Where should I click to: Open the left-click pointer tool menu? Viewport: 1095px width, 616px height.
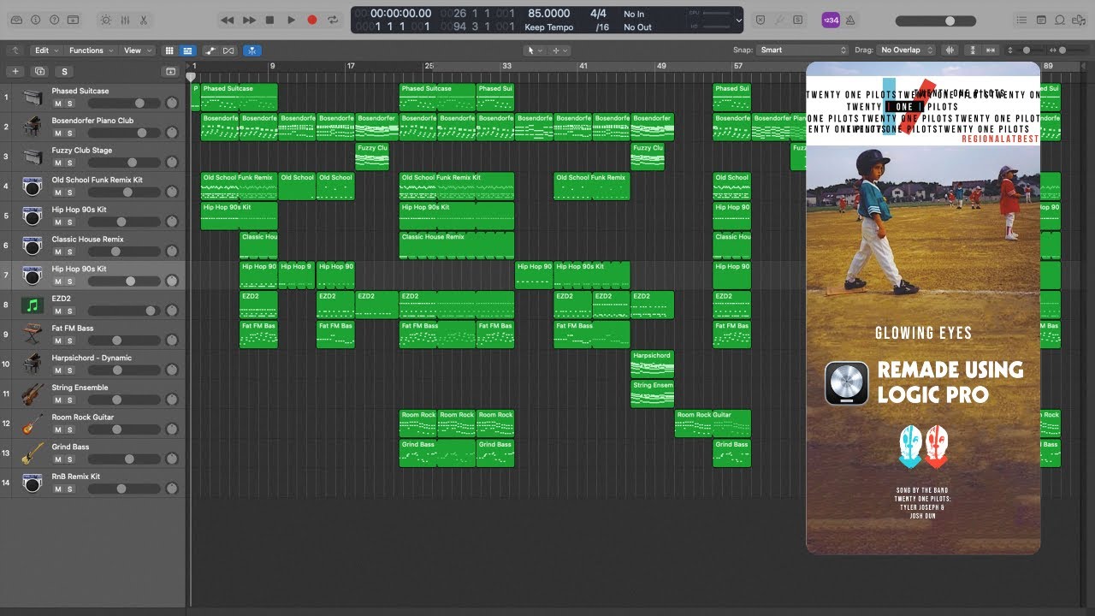(534, 50)
